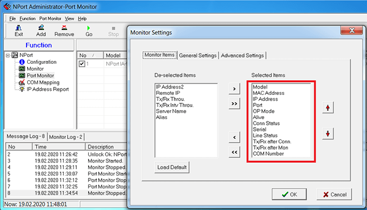Select Port in Selected Items list
367x210 pixels.
(257, 105)
